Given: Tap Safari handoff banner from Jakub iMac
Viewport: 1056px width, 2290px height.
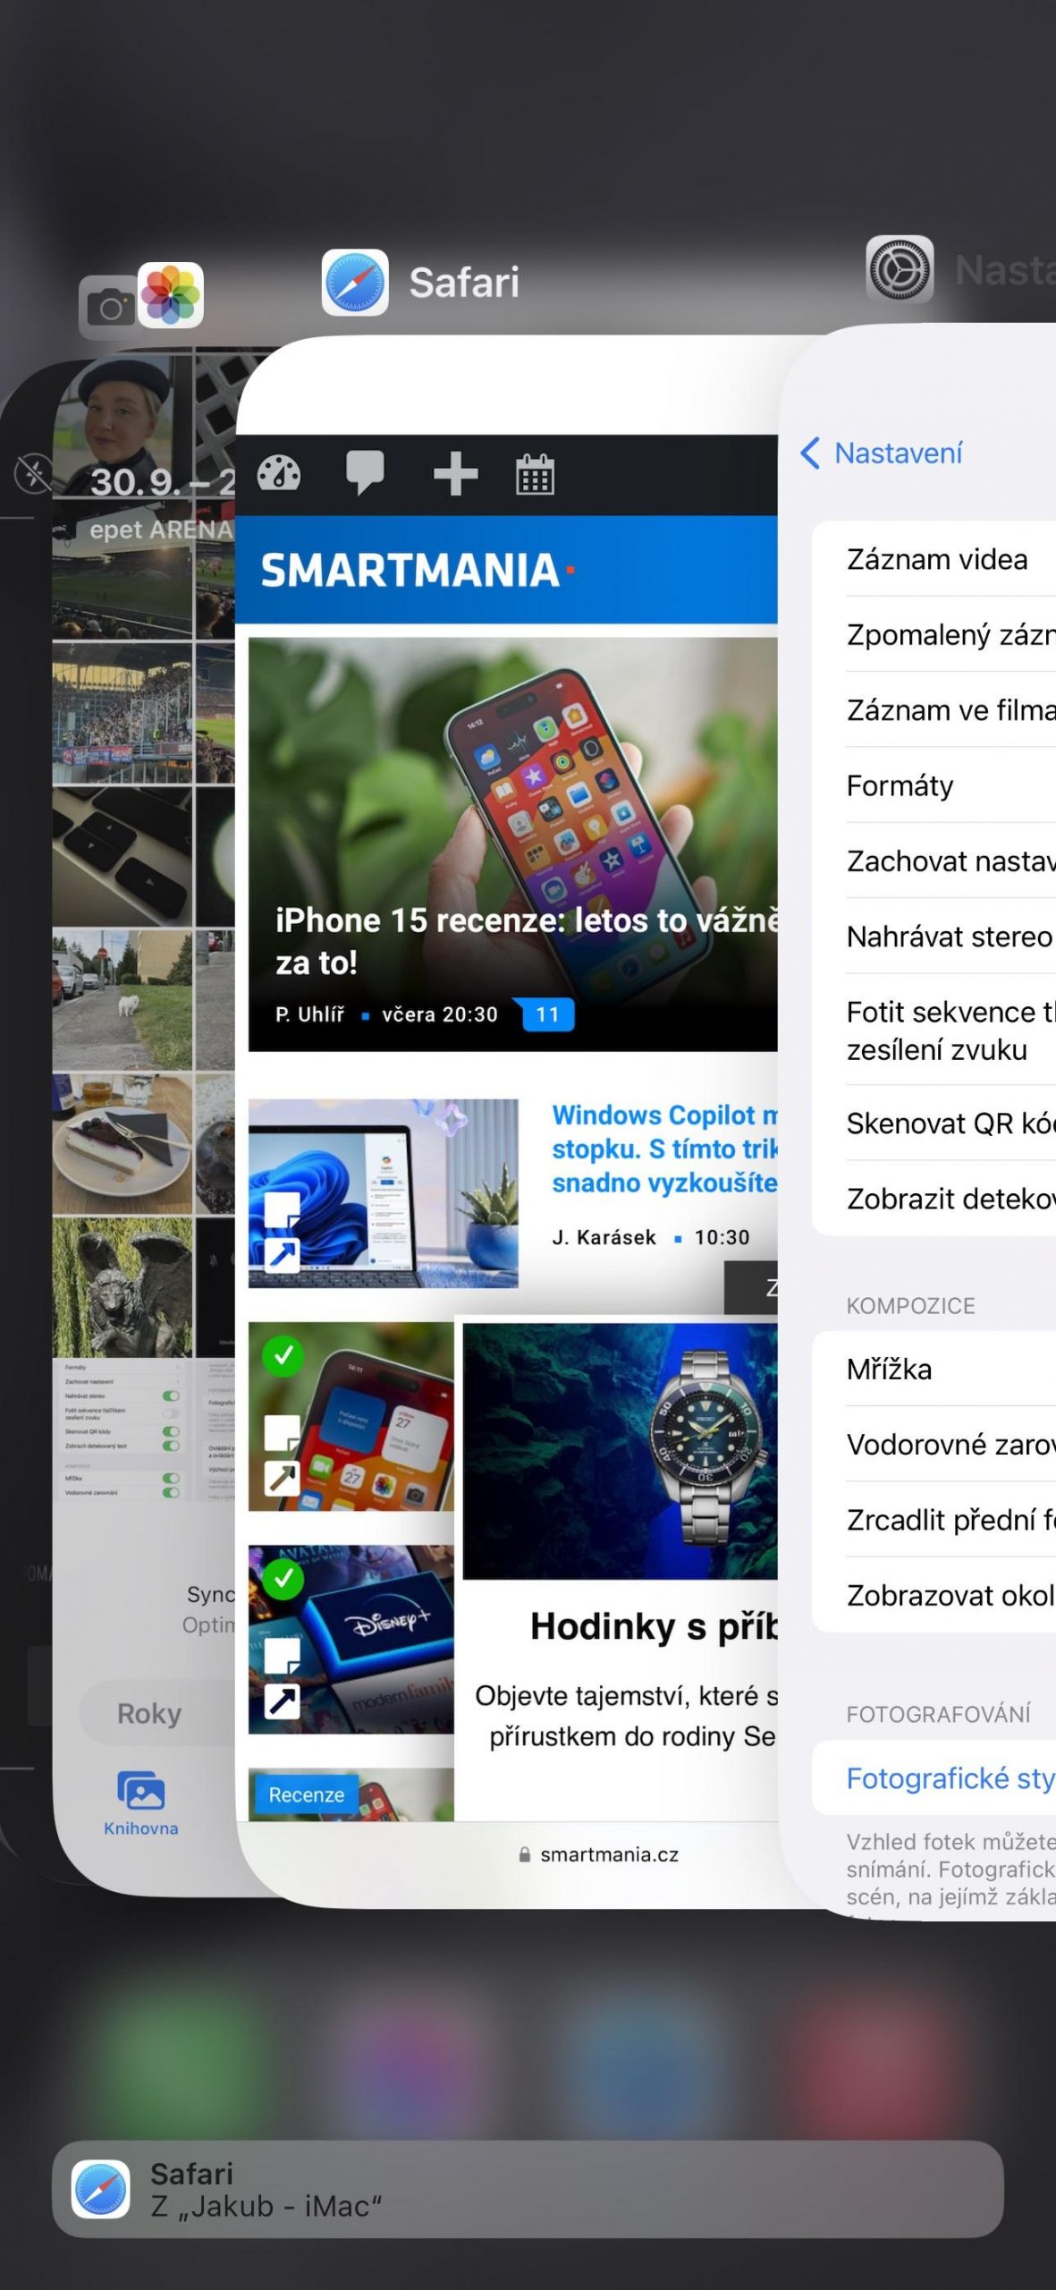Looking at the screenshot, I should pyautogui.click(x=528, y=2189).
